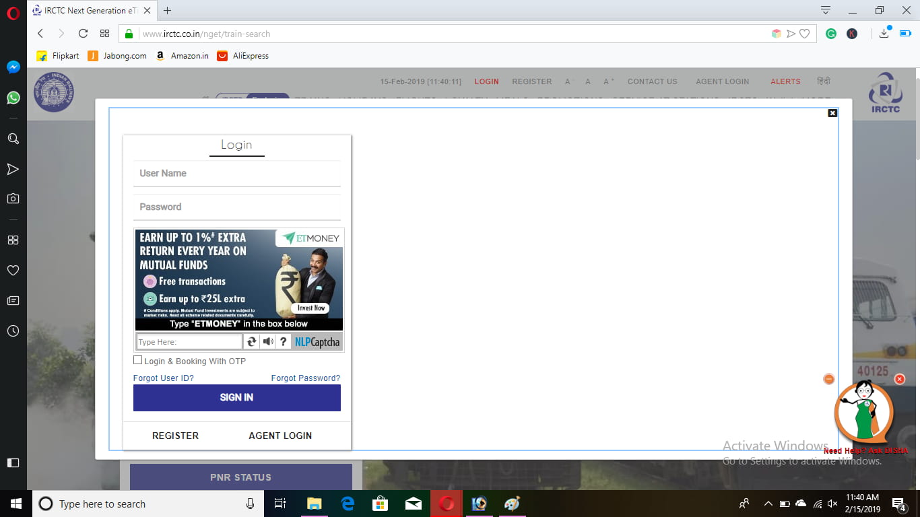Open the downloads icon in the toolbar
The width and height of the screenshot is (920, 517).
(884, 34)
